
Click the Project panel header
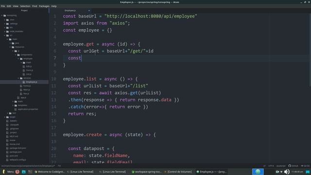click(x=24, y=11)
